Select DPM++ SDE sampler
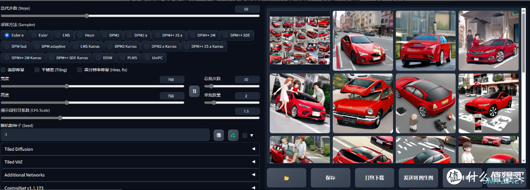The height and width of the screenshot is (190, 530). tap(237, 35)
